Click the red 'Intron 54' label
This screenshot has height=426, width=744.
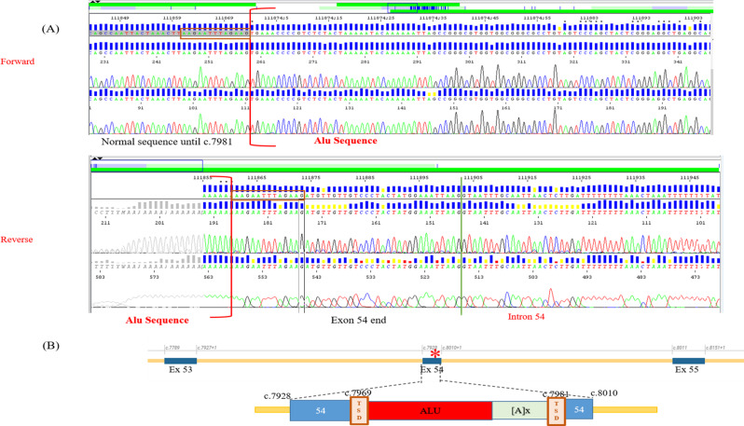526,317
